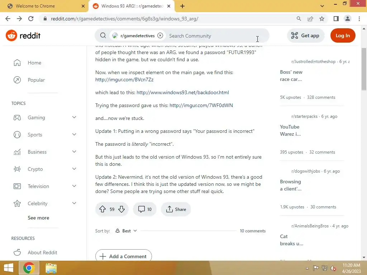
Task: Go back to the previous page
Action: (x=8, y=19)
